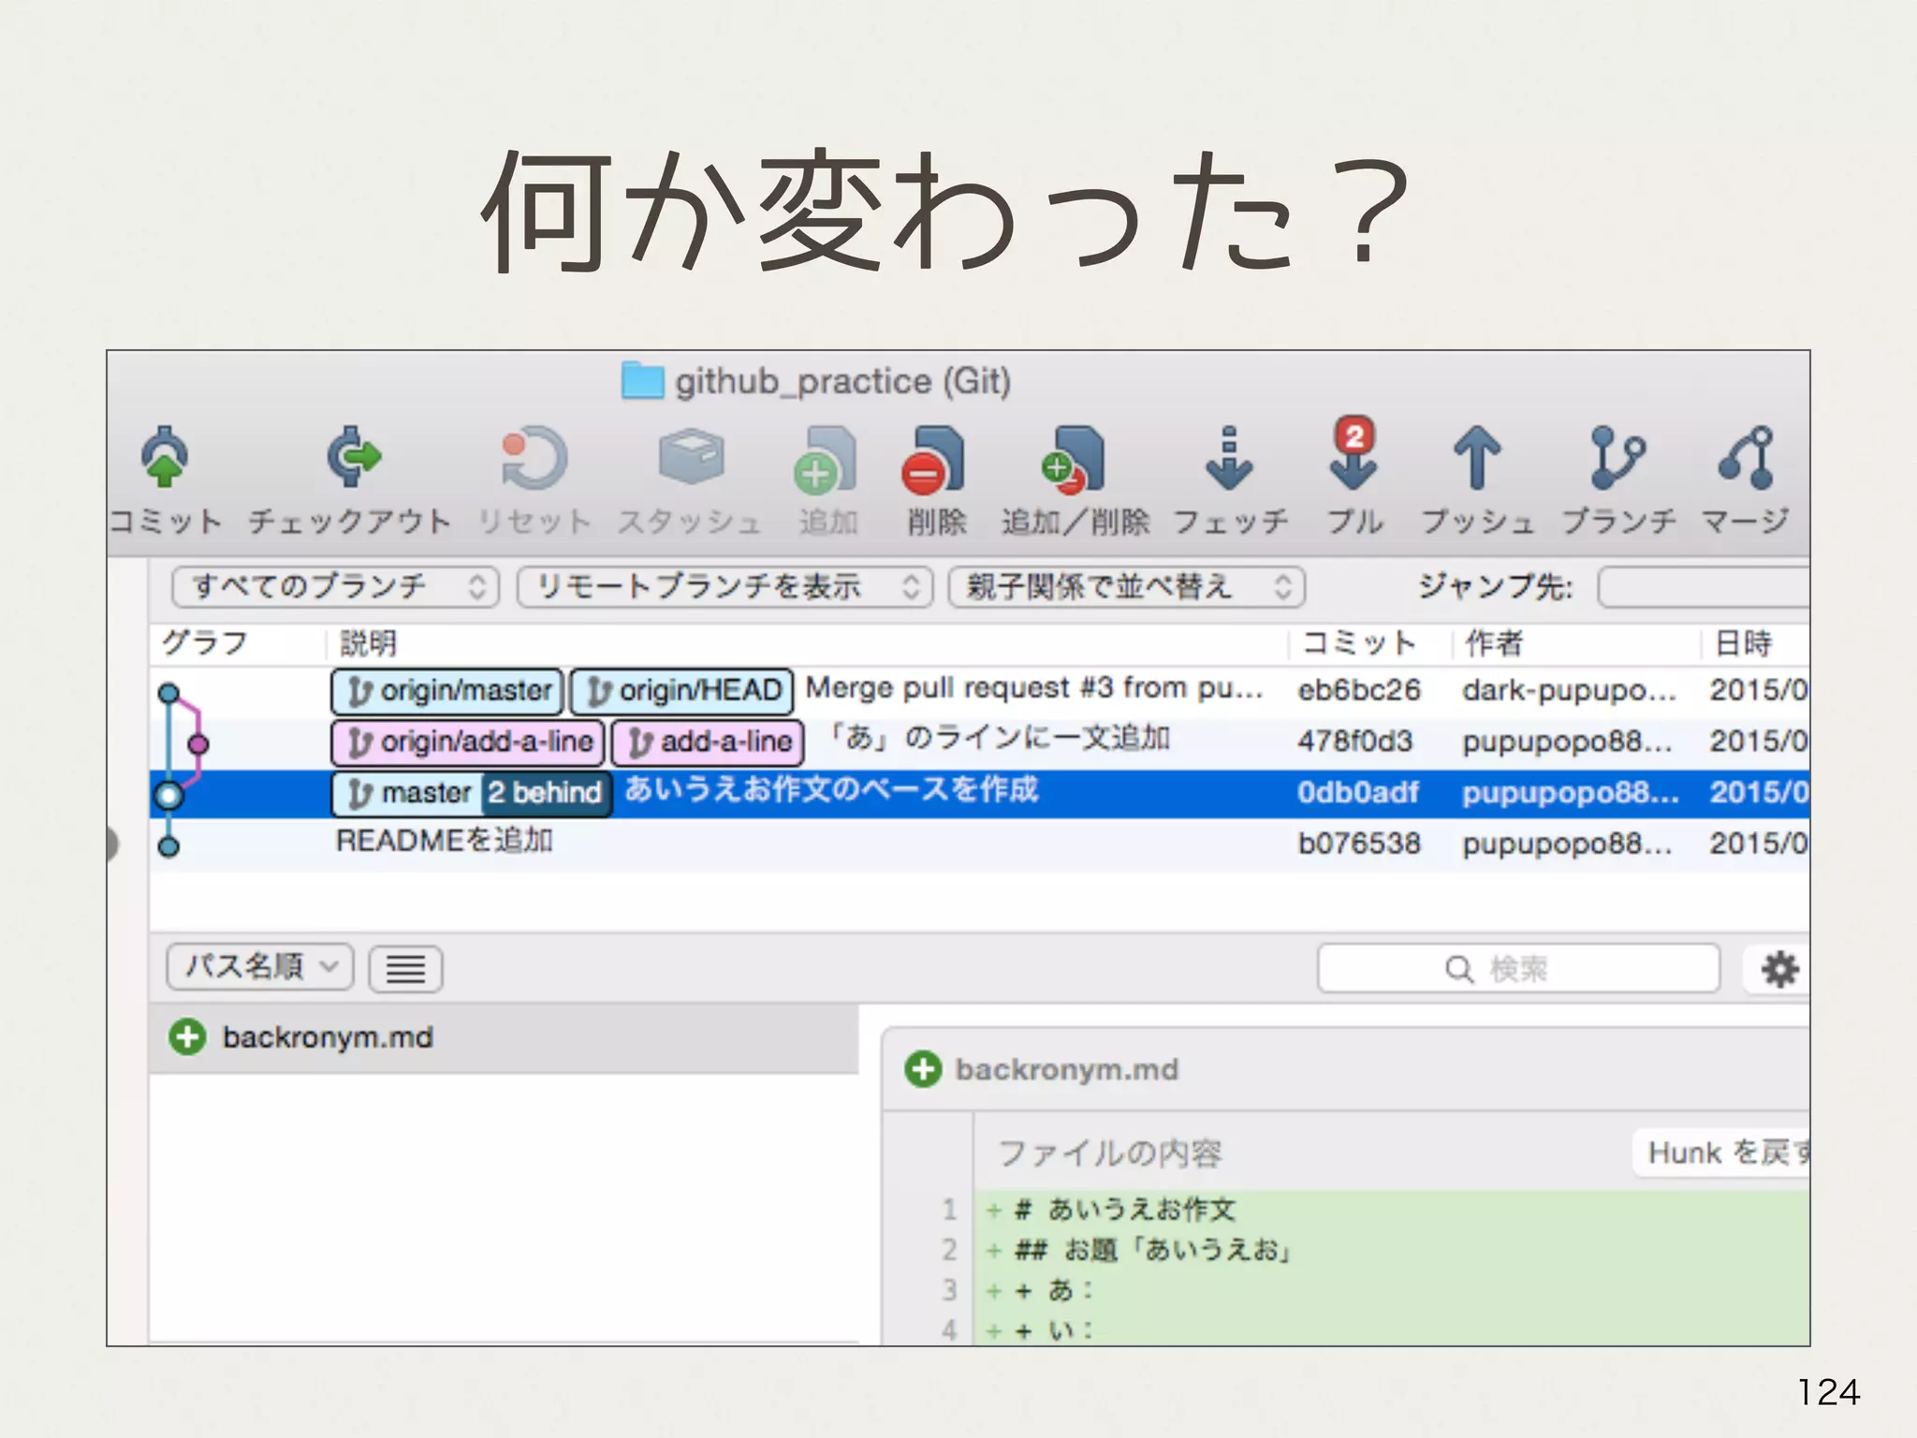1917x1438 pixels.
Task: Click the Add/Remove (追加/削除) icon
Action: (1075, 460)
